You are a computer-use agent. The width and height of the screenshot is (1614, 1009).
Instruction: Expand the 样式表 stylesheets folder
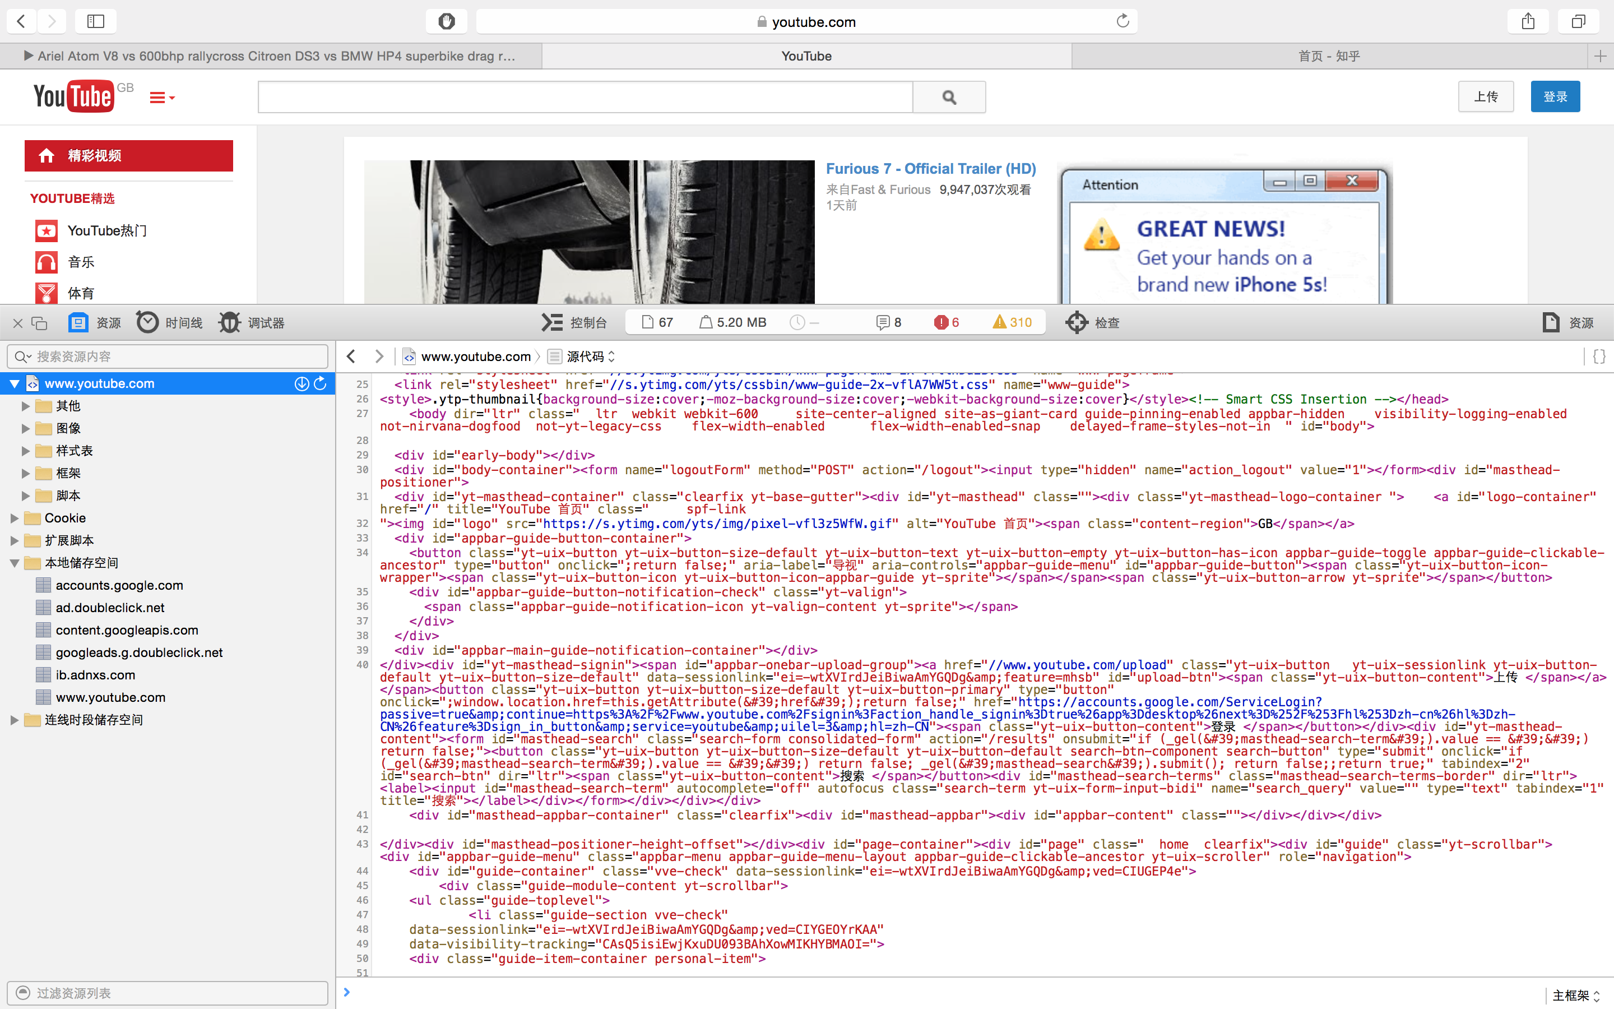(x=25, y=451)
